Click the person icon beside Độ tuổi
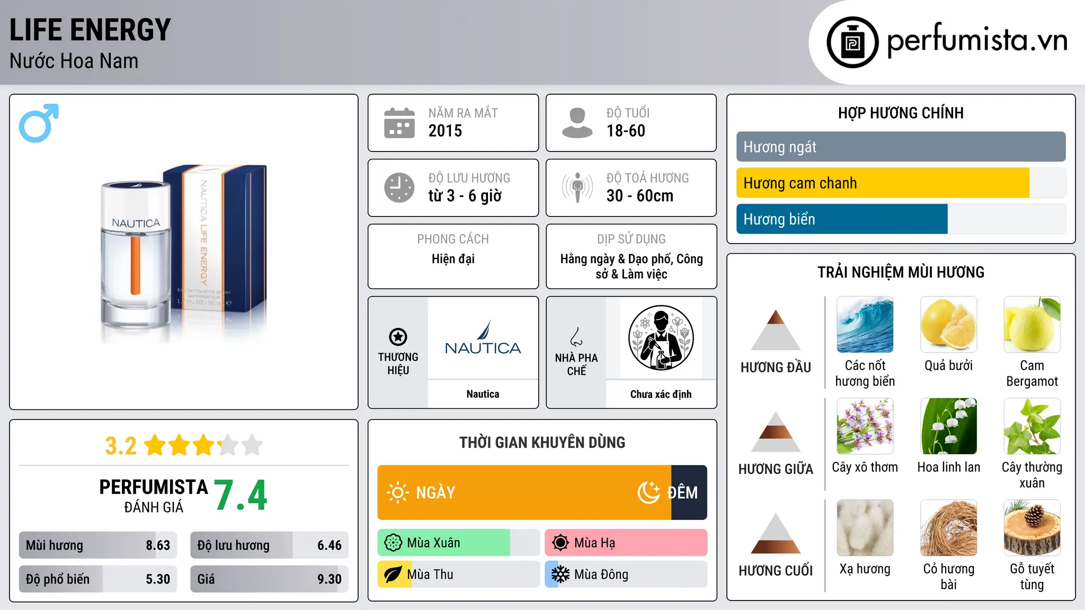The height and width of the screenshot is (610, 1085). tap(577, 123)
